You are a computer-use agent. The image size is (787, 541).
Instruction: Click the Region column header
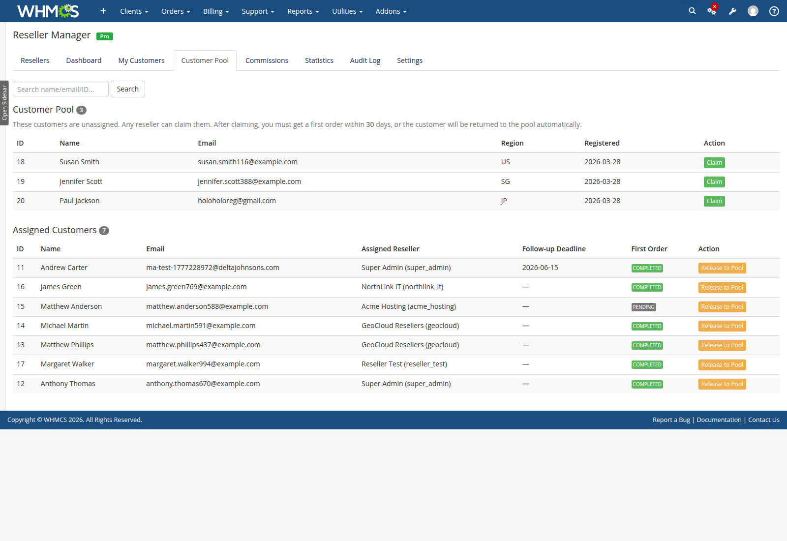(512, 143)
